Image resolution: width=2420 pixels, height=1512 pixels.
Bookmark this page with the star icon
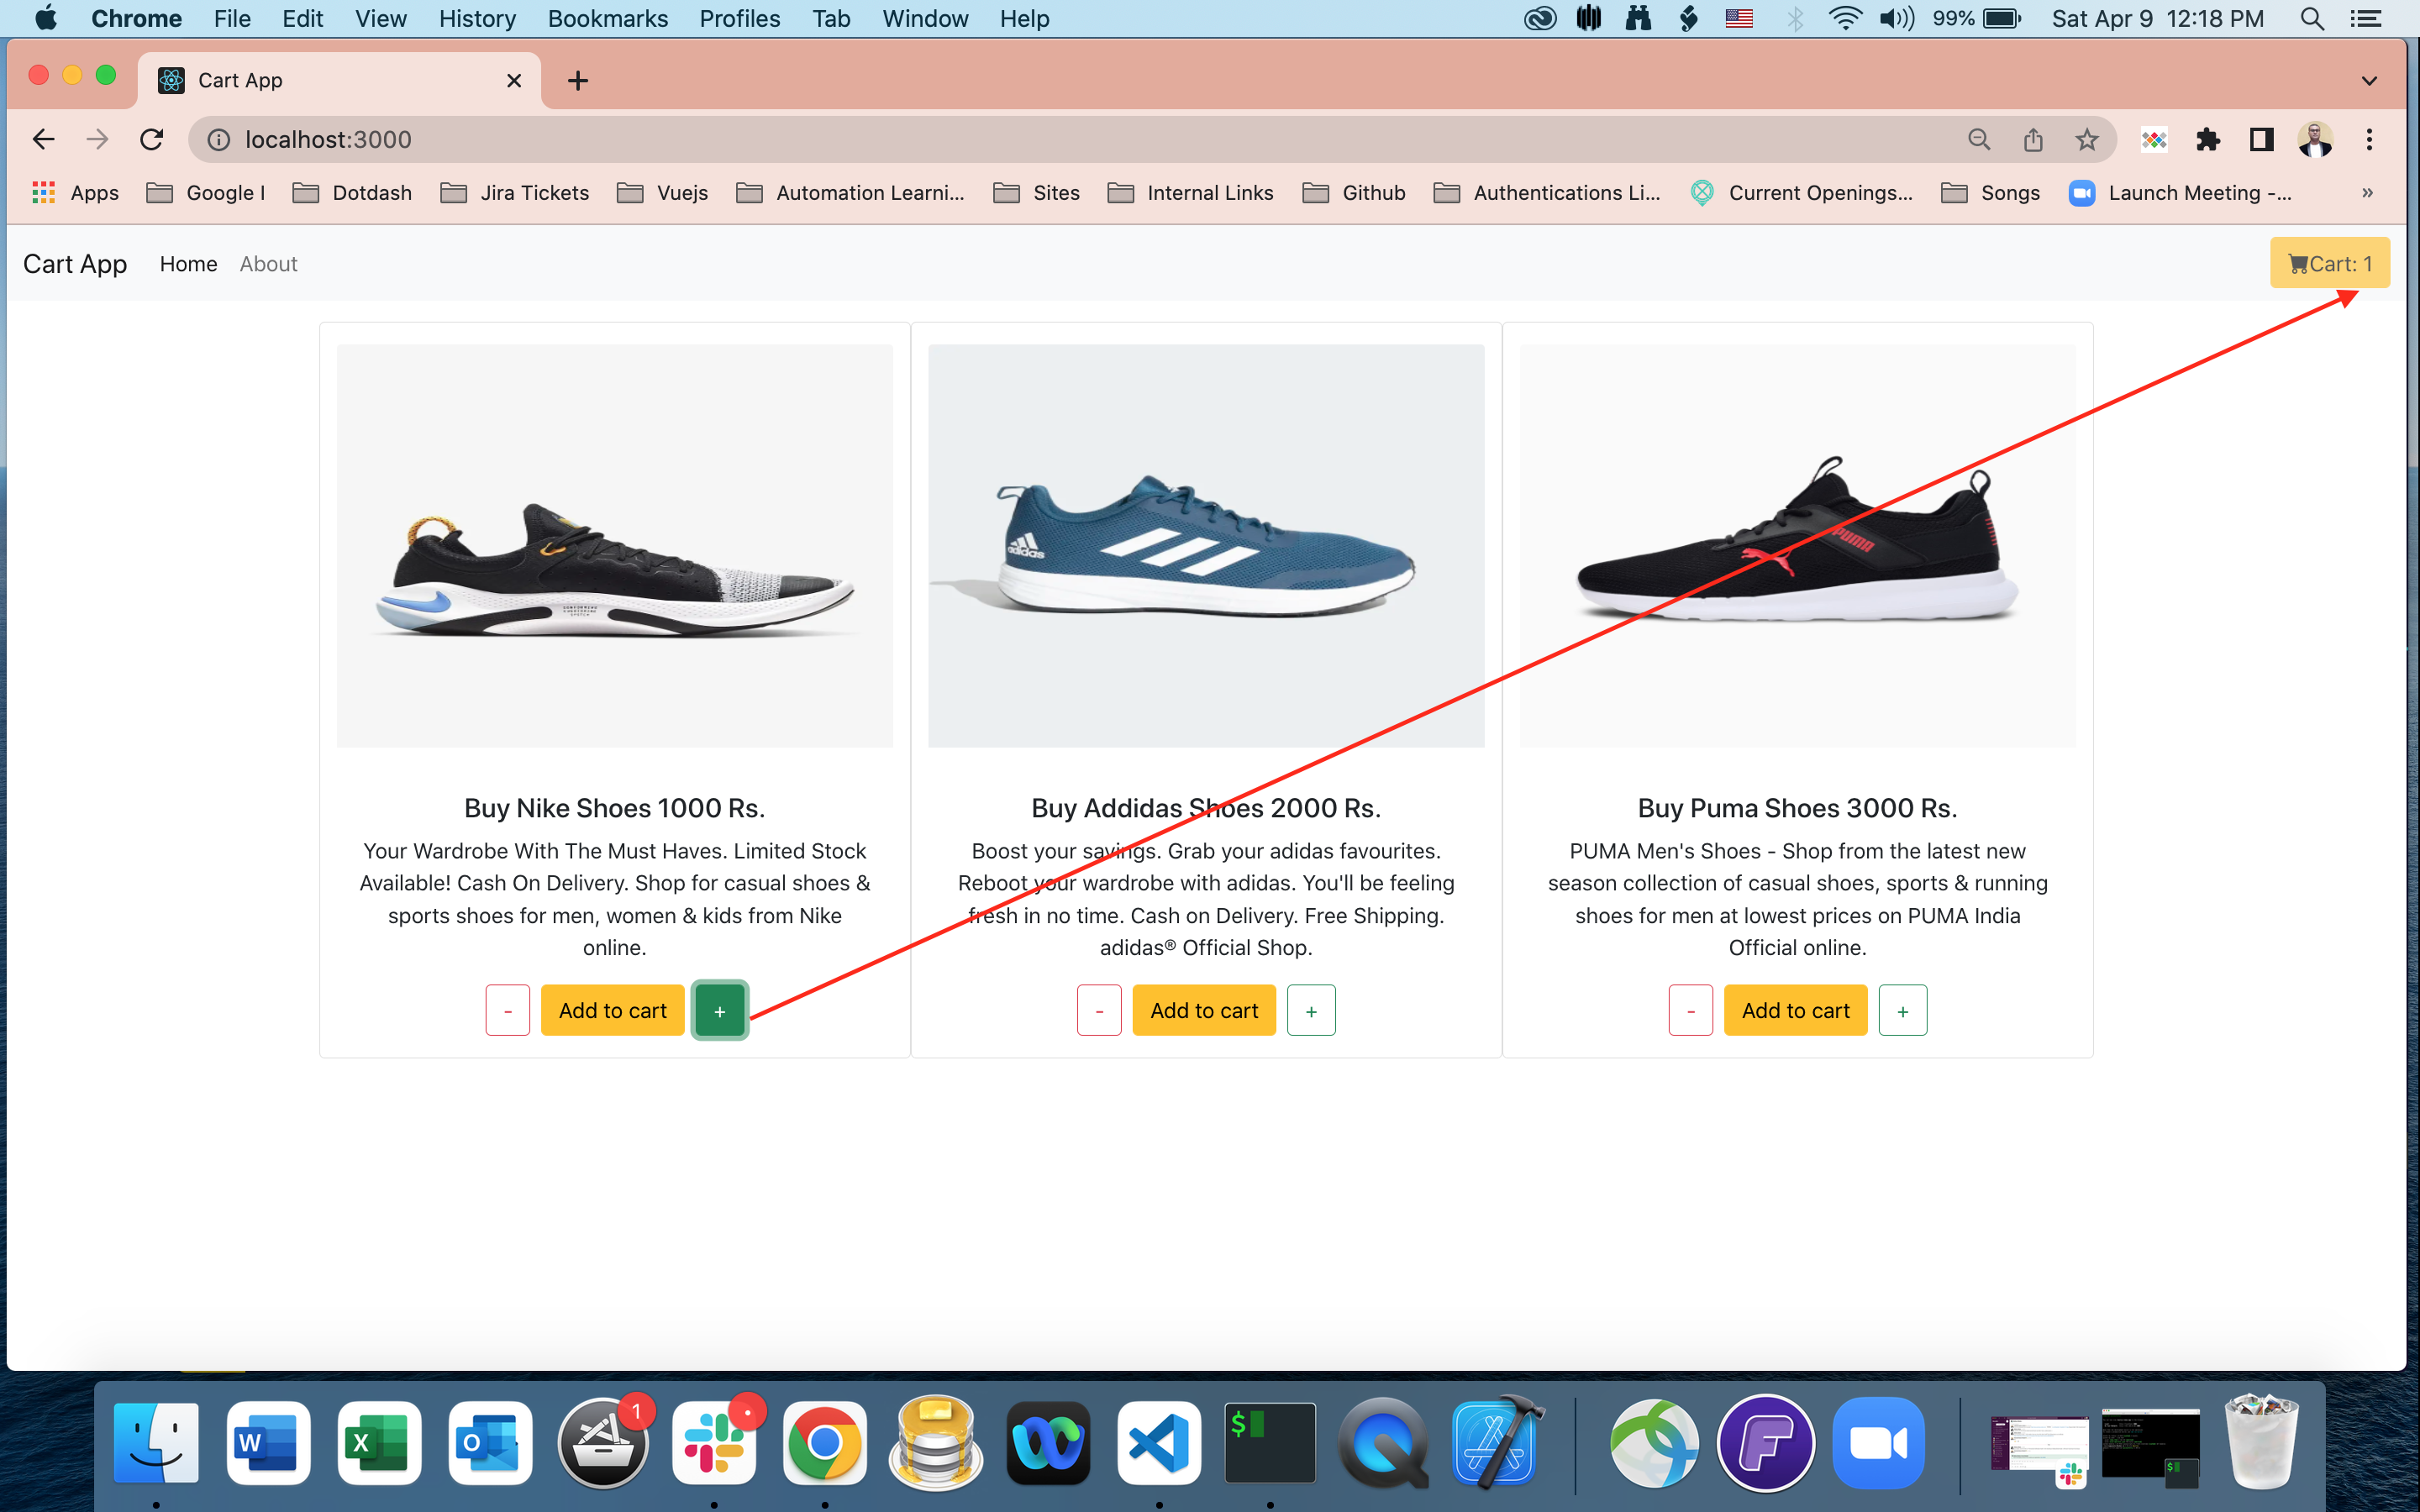point(2086,140)
